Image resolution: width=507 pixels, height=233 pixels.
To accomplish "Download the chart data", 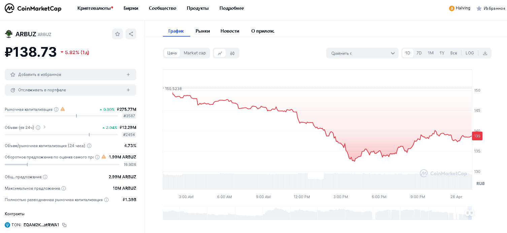I will click(485, 53).
